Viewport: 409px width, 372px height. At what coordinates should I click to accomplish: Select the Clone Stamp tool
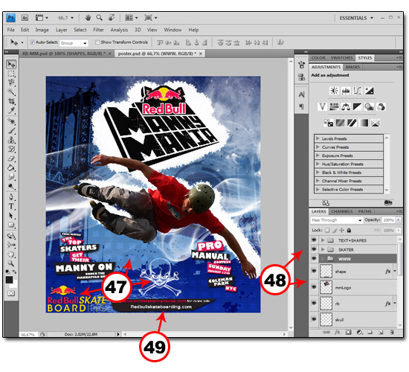(x=11, y=140)
